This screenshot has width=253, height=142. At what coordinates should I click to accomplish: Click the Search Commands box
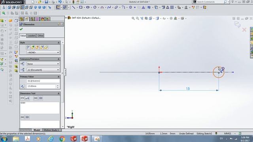click(210, 2)
